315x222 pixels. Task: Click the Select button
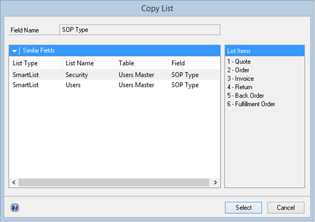tap(243, 207)
